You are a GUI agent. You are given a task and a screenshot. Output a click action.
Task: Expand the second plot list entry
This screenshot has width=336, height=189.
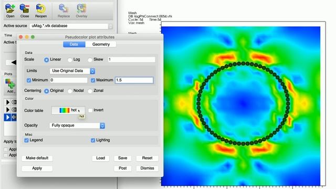tap(8, 110)
